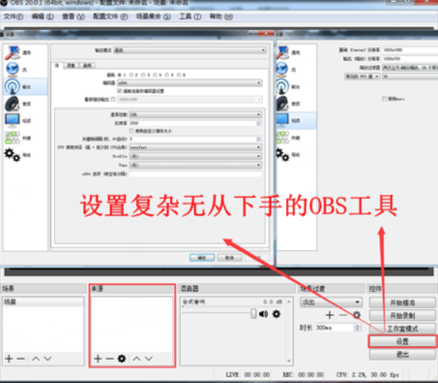This screenshot has width=438, height=383.
Task: Open the 编辑(E) menu
Action: click(42, 16)
